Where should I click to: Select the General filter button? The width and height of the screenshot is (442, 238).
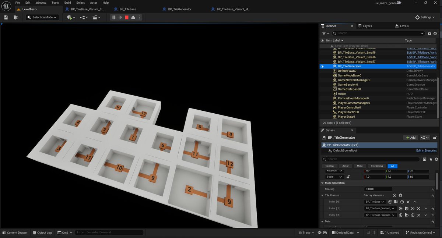(330, 166)
